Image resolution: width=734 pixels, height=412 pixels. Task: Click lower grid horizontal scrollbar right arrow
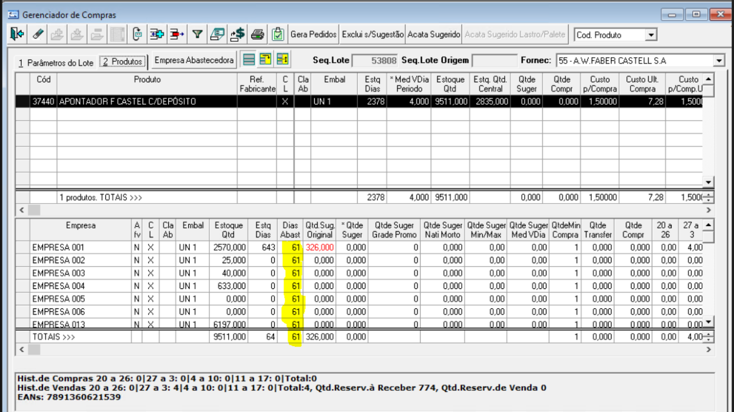708,349
